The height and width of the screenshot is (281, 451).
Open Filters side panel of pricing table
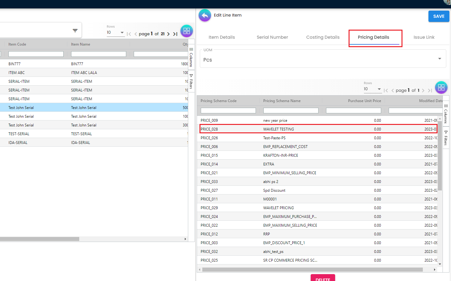point(446,138)
